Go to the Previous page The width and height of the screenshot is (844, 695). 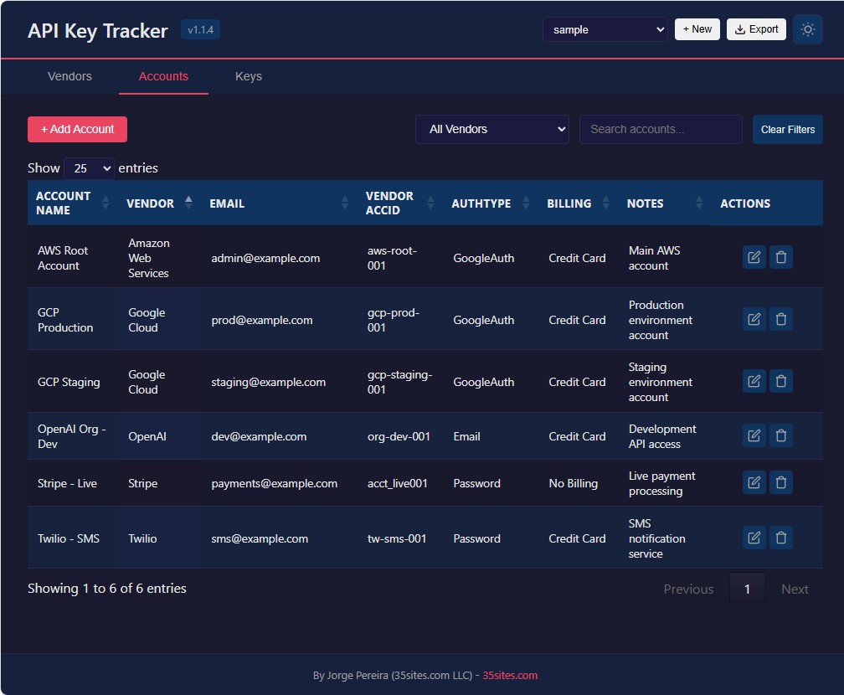coord(688,589)
